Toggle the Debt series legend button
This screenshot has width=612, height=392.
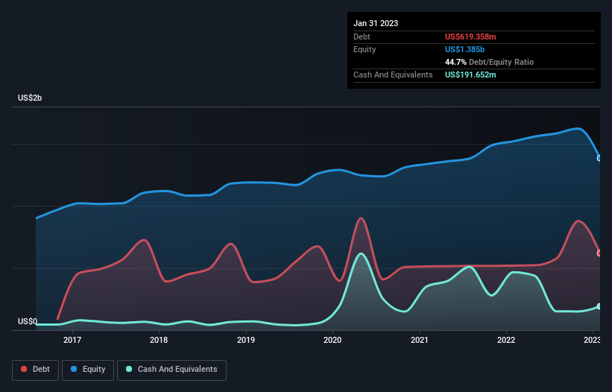tap(36, 370)
